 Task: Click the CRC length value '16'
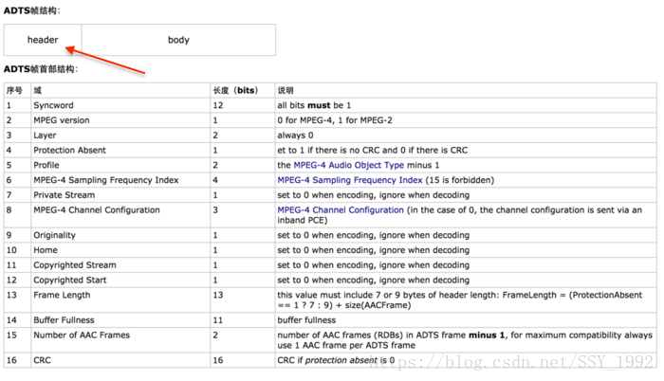[217, 360]
